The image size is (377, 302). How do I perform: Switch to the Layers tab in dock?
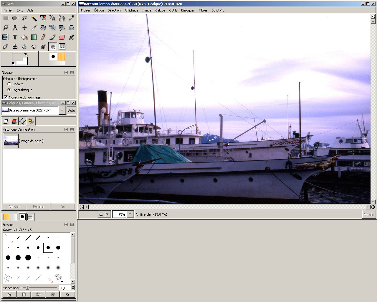[6, 121]
